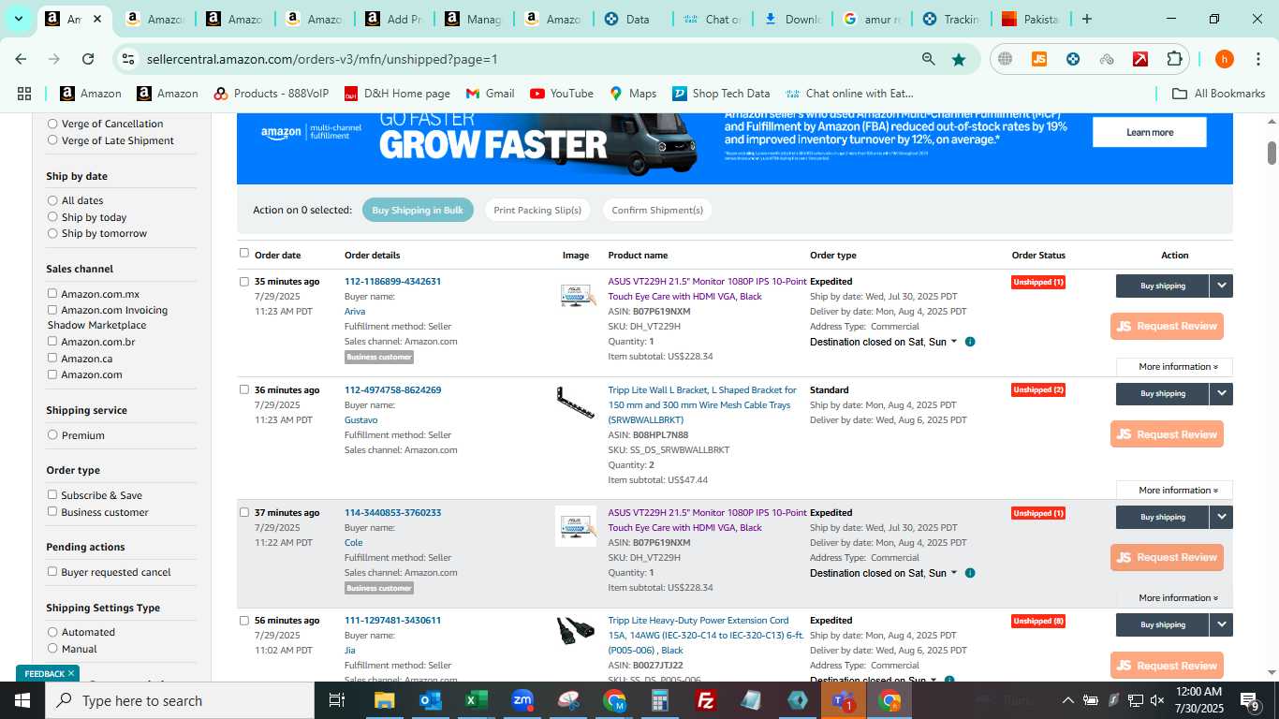
Task: Open the apps grid icon in bookmarks bar
Action: (24, 94)
